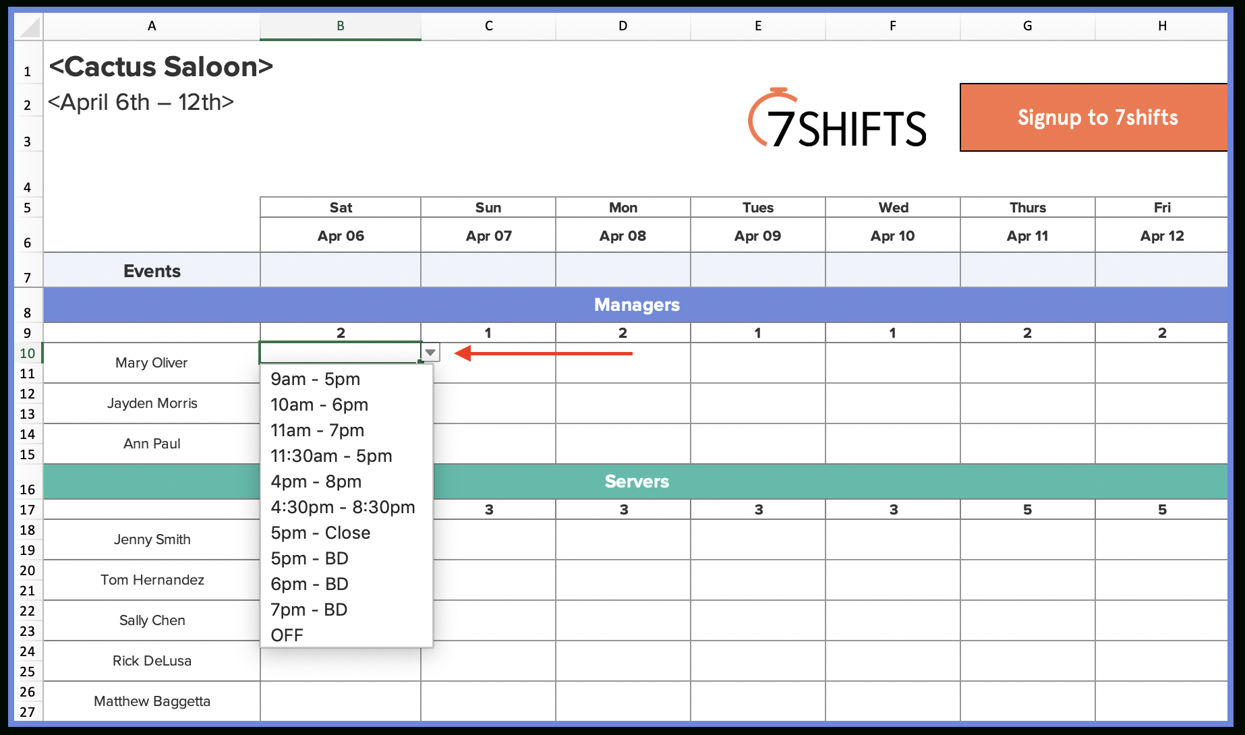This screenshot has height=735, width=1245.
Task: Click the Fri day header cell
Action: click(1161, 208)
